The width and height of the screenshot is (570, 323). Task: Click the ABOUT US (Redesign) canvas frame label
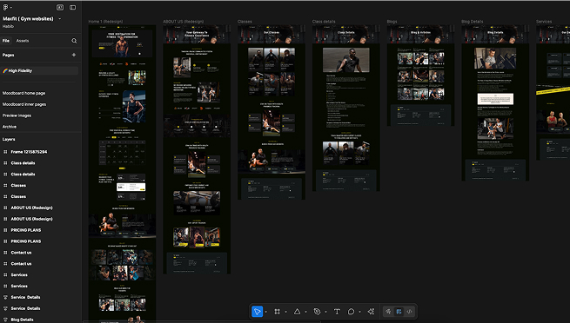pyautogui.click(x=184, y=22)
